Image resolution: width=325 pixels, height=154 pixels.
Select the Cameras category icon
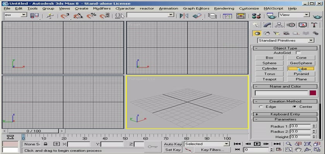click(286, 33)
